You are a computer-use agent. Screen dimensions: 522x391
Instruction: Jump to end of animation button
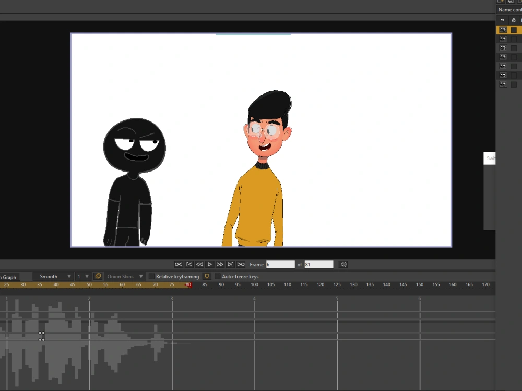tap(241, 264)
